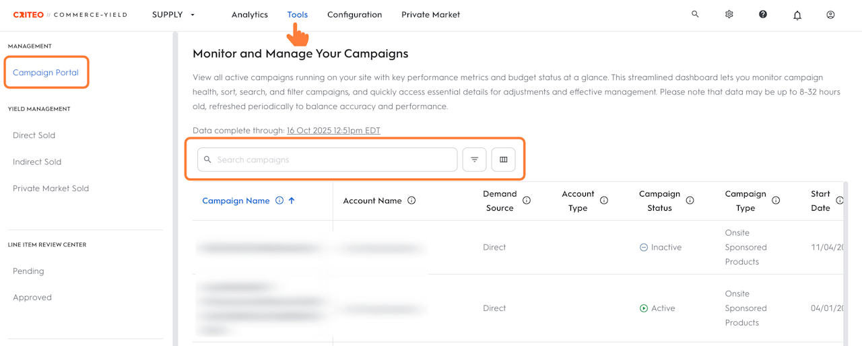Open the data complete date link
The width and height of the screenshot is (862, 346).
point(333,131)
